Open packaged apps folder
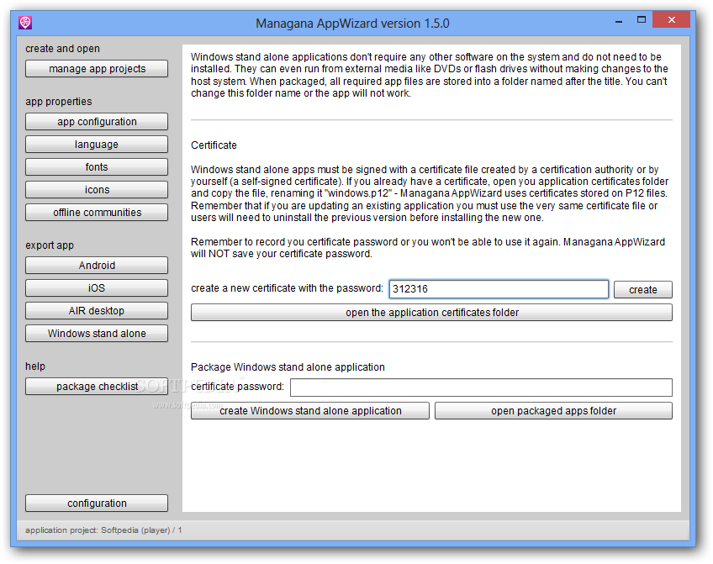Image resolution: width=713 pixels, height=564 pixels. (553, 411)
